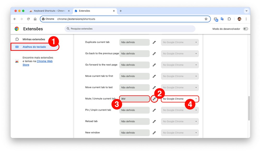Open scope dropdown for Move current tab to first
The height and width of the screenshot is (152, 261).
(x=180, y=76)
